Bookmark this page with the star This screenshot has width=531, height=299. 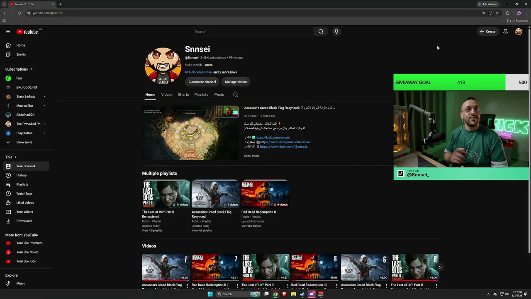(x=497, y=13)
